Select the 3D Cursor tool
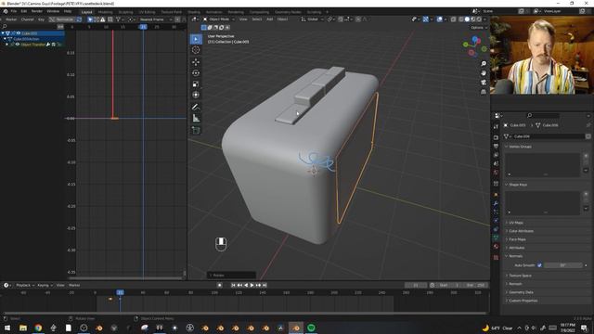 point(196,50)
